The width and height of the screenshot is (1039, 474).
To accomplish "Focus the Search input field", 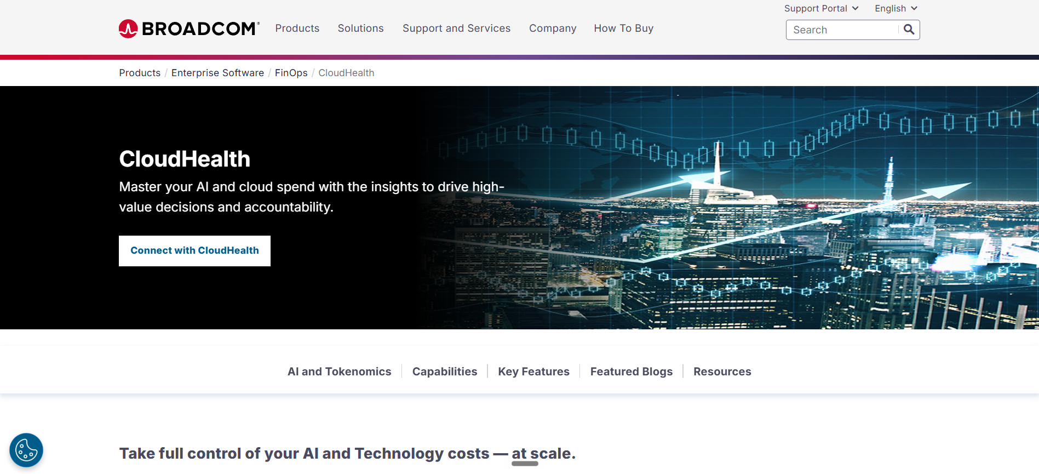I will [842, 30].
